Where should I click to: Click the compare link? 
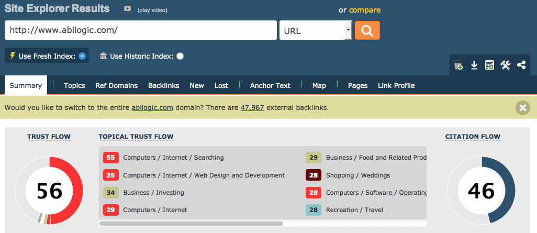pos(365,10)
